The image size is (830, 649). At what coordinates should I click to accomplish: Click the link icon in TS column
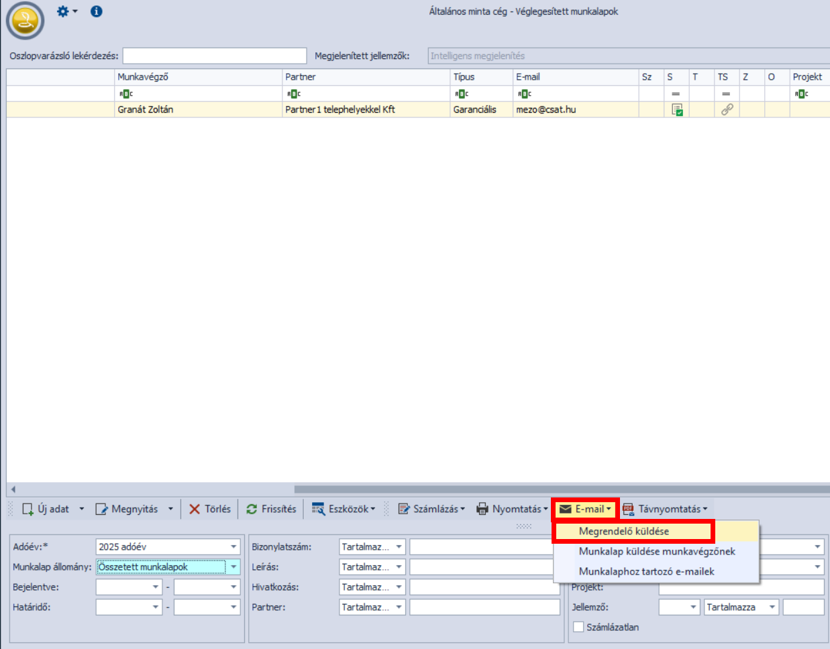coord(727,109)
